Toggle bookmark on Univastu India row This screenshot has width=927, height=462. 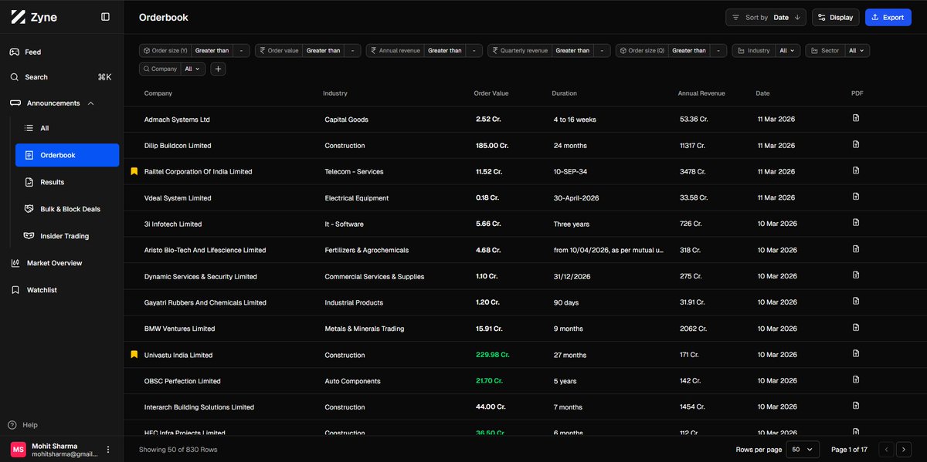134,355
